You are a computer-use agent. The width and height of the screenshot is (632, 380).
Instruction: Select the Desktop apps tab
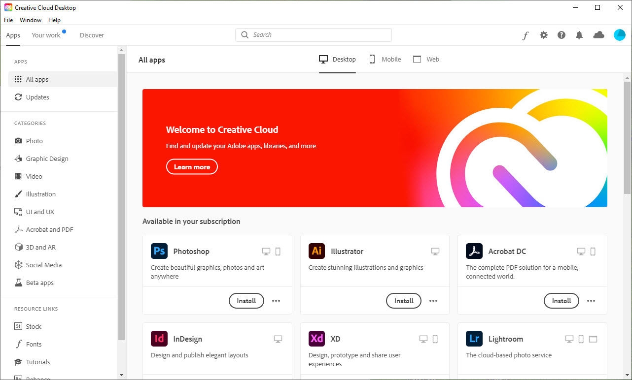coord(337,59)
